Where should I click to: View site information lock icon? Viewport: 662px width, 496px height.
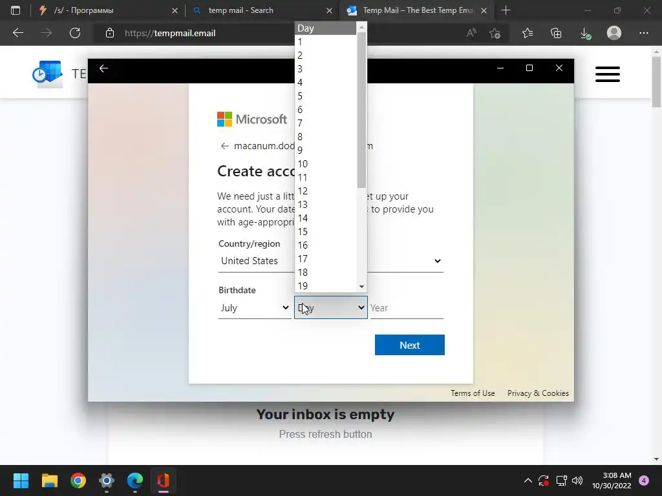110,33
